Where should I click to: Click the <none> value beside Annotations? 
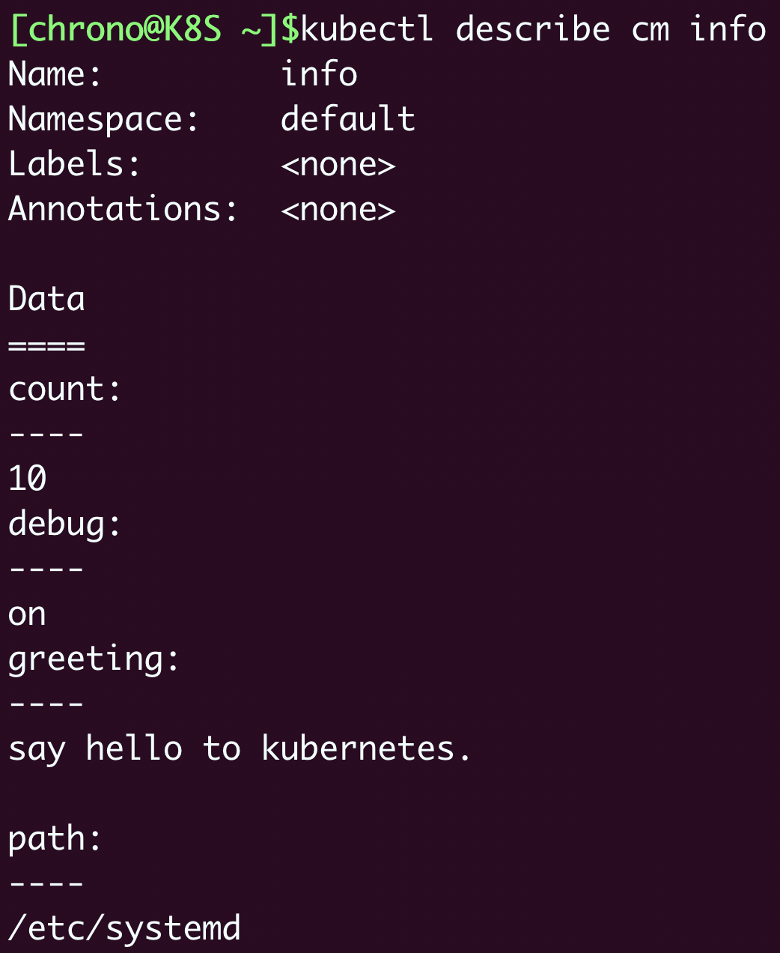[338, 210]
